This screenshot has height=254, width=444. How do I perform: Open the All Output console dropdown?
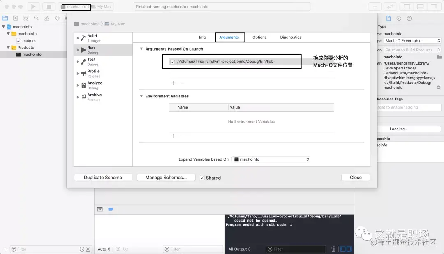pos(239,249)
